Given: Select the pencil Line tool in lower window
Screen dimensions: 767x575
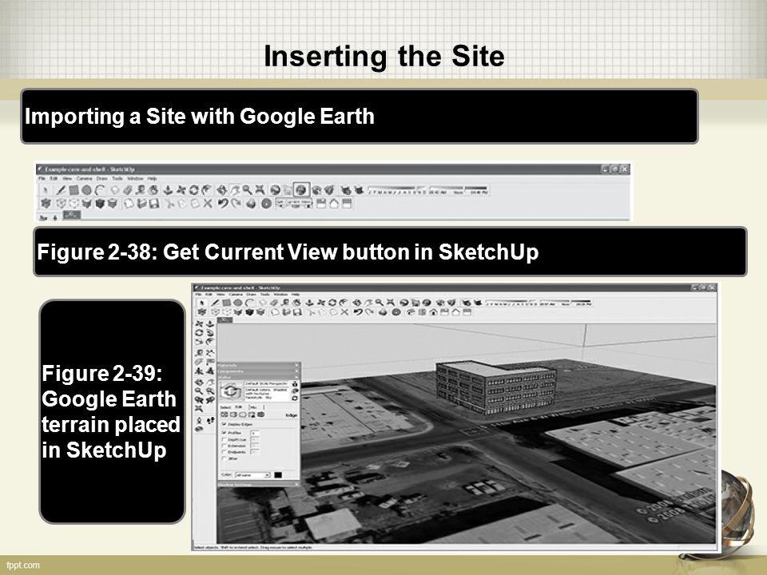Looking at the screenshot, I should [215, 303].
